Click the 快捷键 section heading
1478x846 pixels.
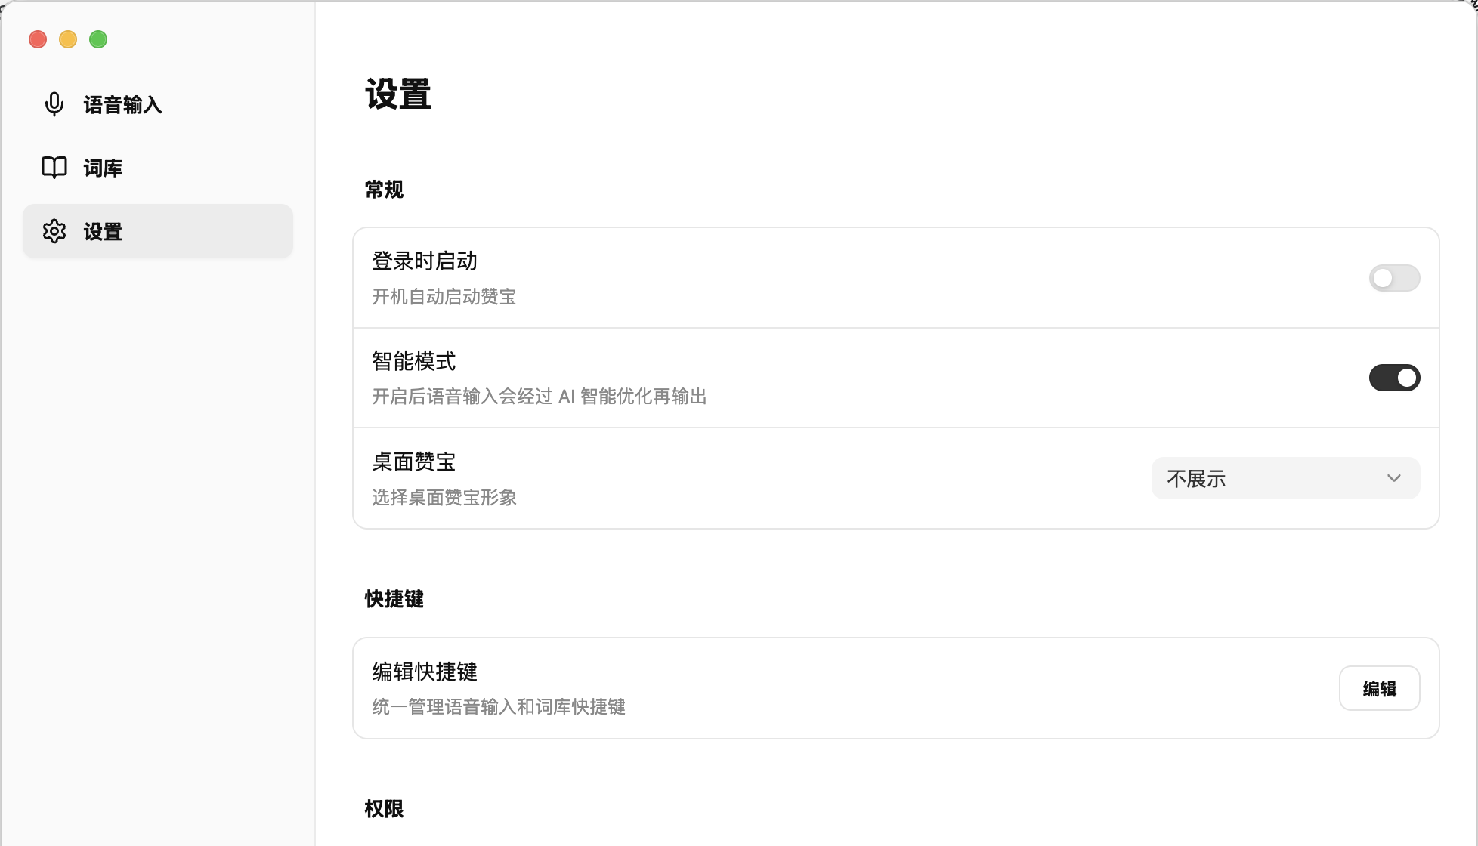coord(394,599)
